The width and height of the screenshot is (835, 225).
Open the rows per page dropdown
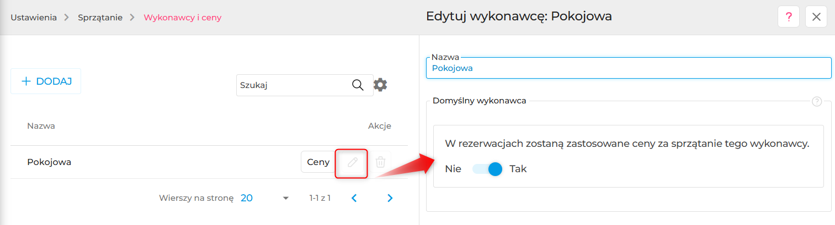tap(285, 198)
